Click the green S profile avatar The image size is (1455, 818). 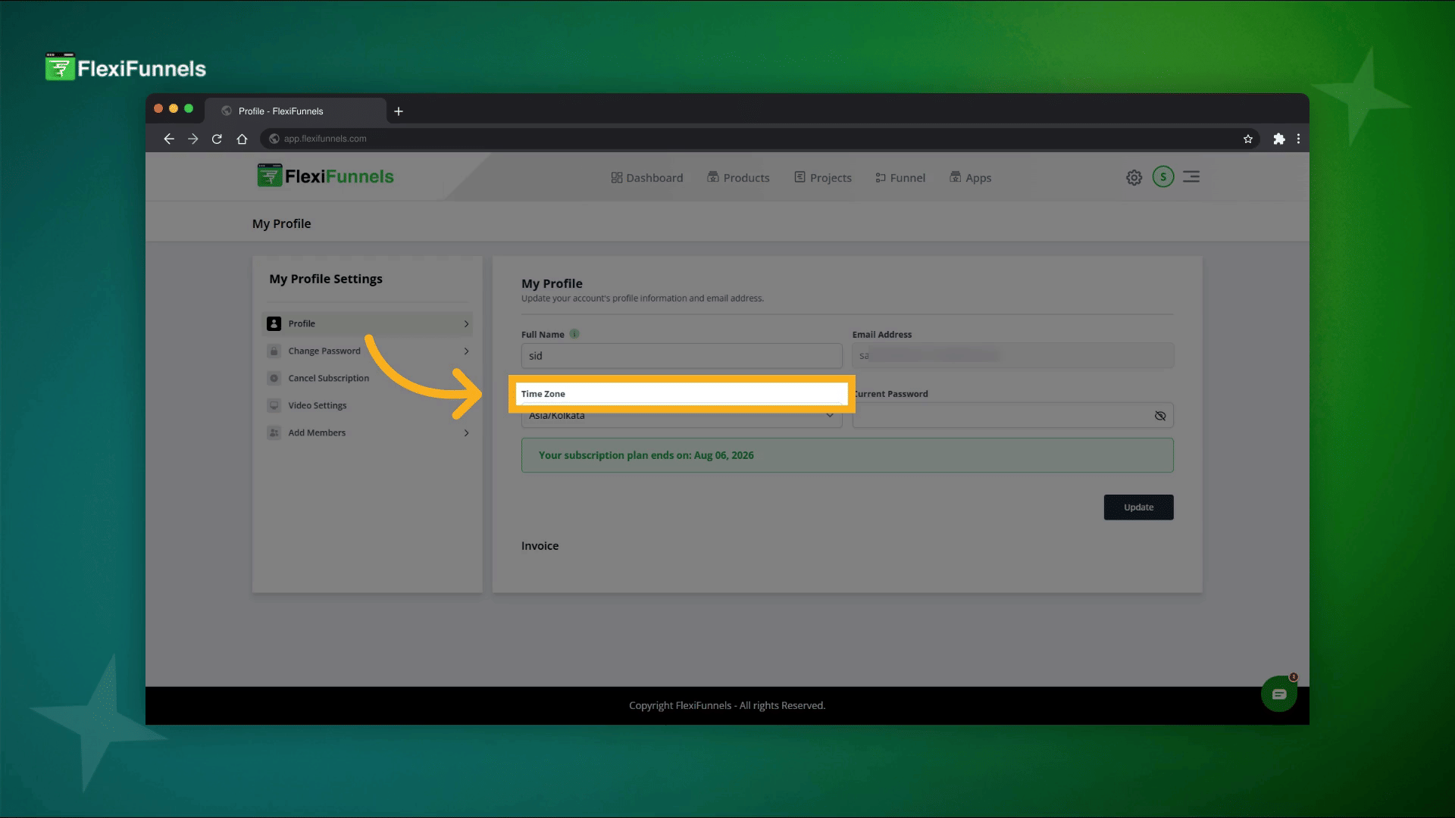pos(1162,177)
